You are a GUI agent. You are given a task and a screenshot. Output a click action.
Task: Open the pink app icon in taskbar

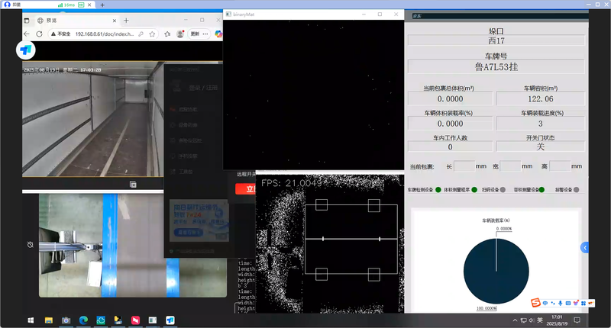pyautogui.click(x=136, y=320)
